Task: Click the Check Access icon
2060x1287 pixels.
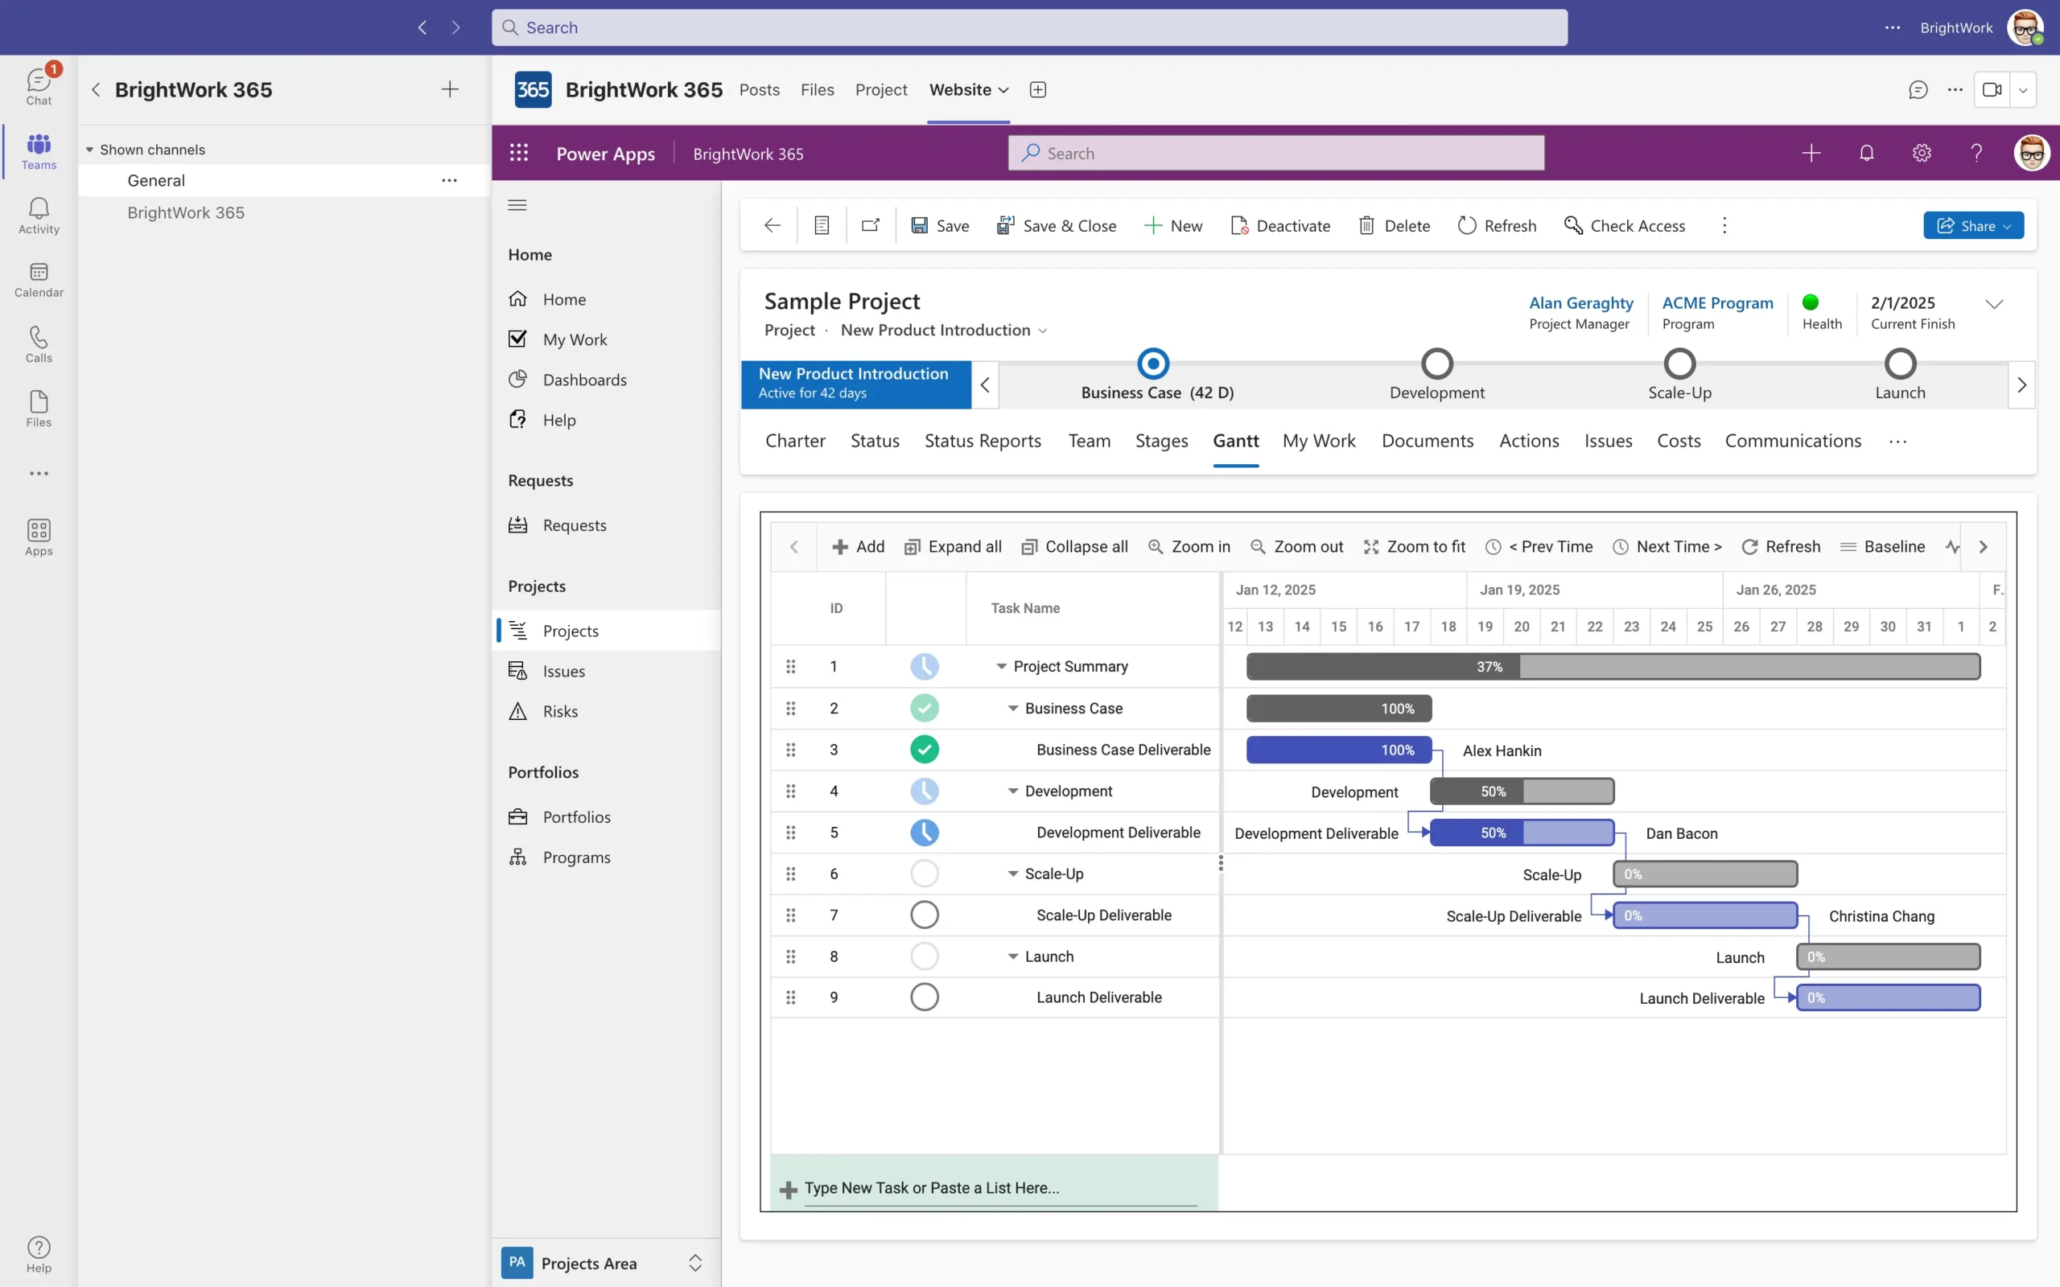Action: point(1573,225)
